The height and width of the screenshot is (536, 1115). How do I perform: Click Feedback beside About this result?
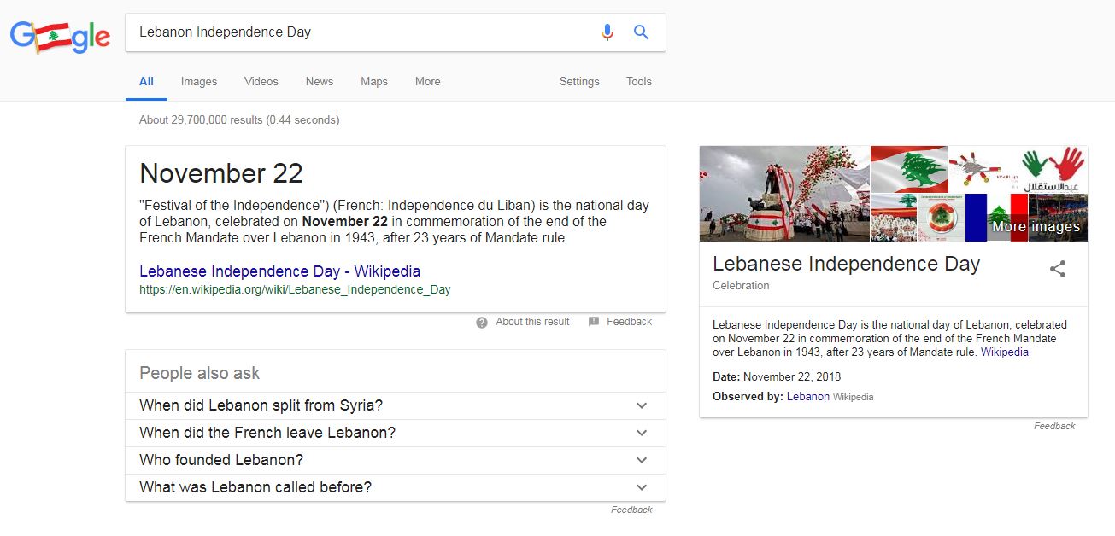pos(629,322)
